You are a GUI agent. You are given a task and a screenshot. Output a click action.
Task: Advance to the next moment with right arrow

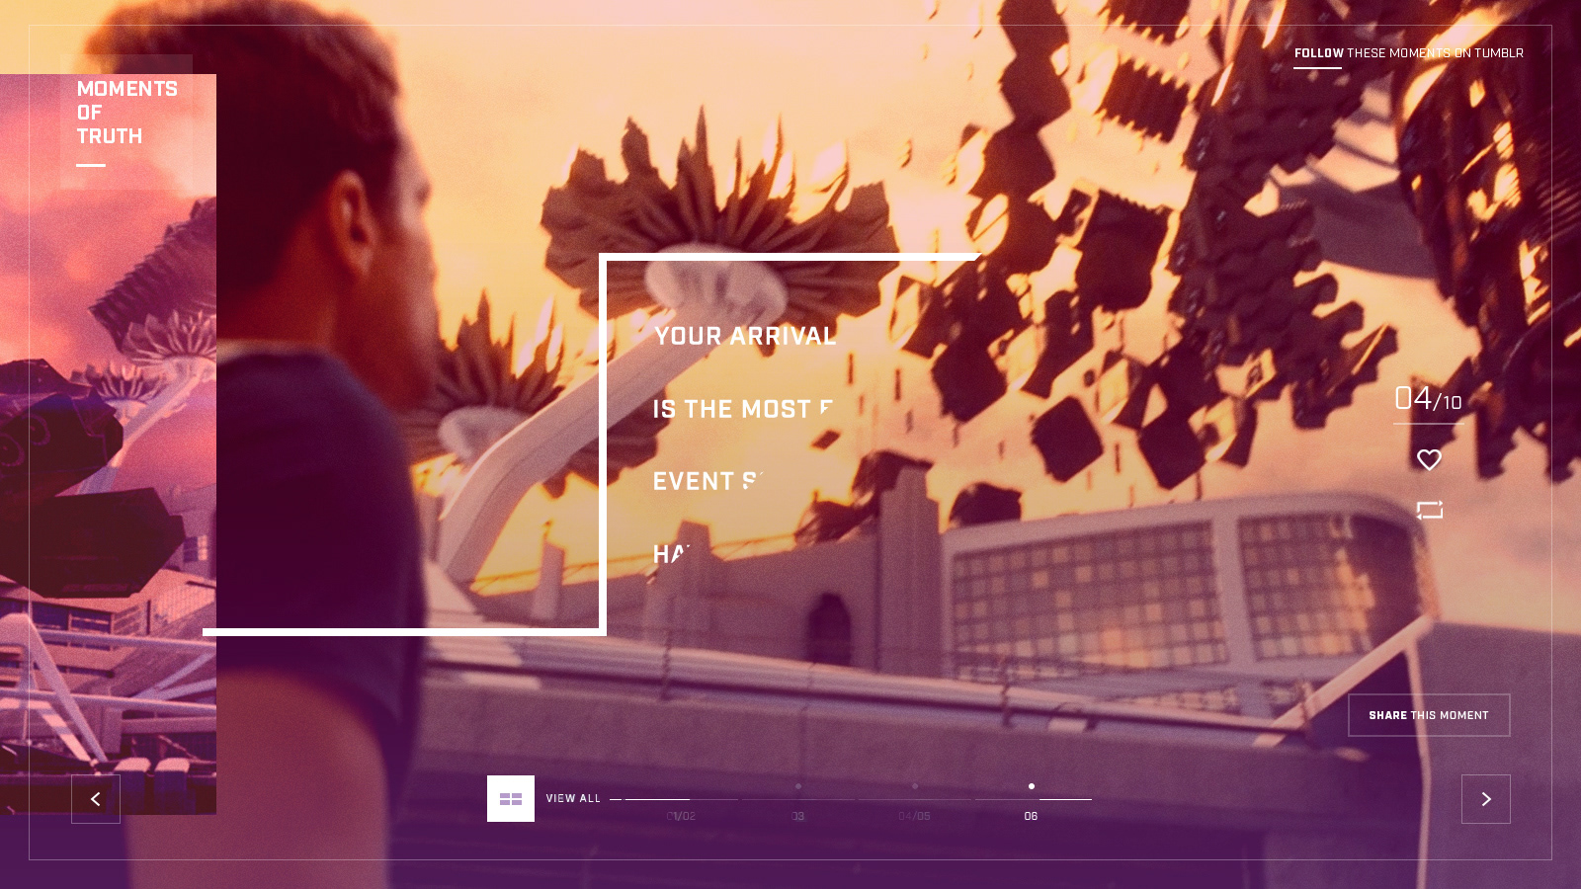point(1486,799)
